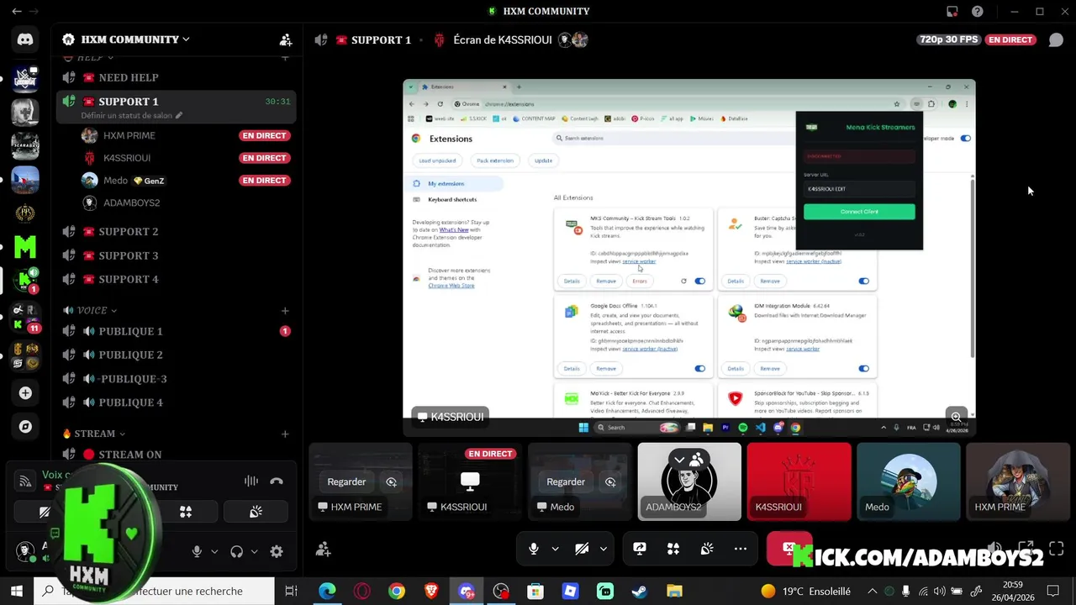Toggle Developer mode in streamed Chrome window
Screen dimensions: 1076x605
pos(965,138)
